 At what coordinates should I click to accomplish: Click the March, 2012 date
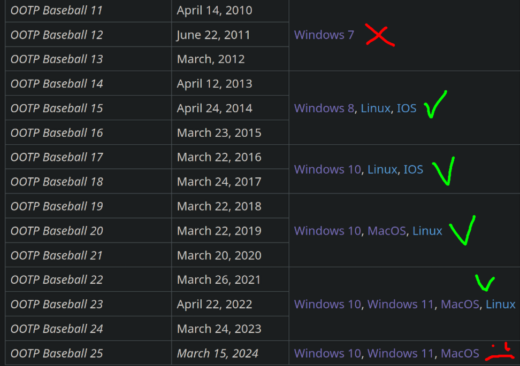tap(211, 59)
